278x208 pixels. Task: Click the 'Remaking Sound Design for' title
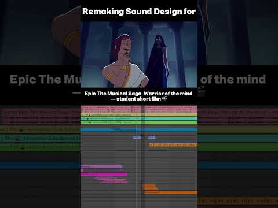tap(139, 12)
